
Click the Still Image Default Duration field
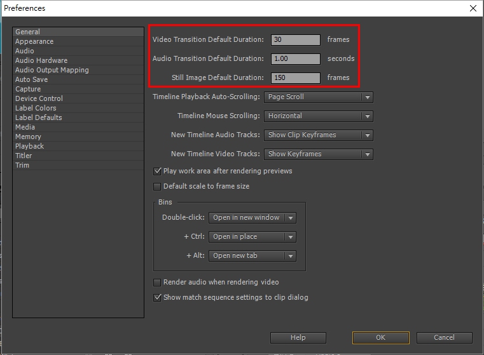click(x=295, y=78)
